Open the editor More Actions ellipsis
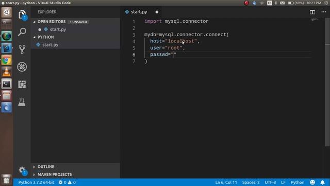Image resolution: width=330 pixels, height=186 pixels. [x=323, y=12]
